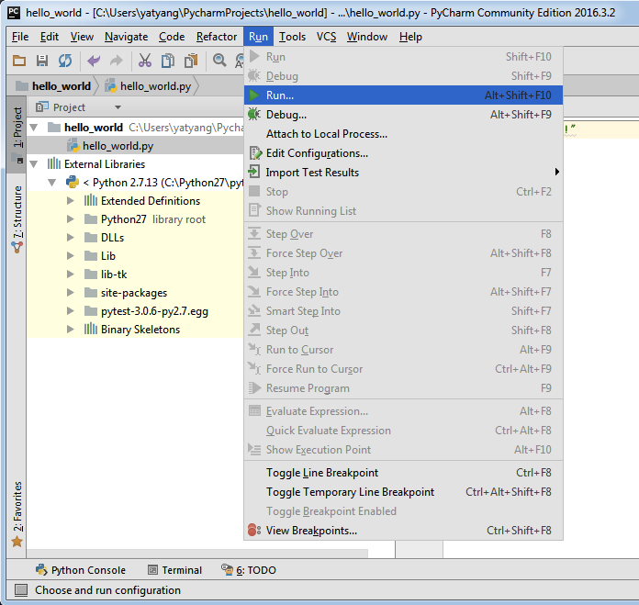639x605 pixels.
Task: Expand the site-packages folder
Action: point(70,292)
